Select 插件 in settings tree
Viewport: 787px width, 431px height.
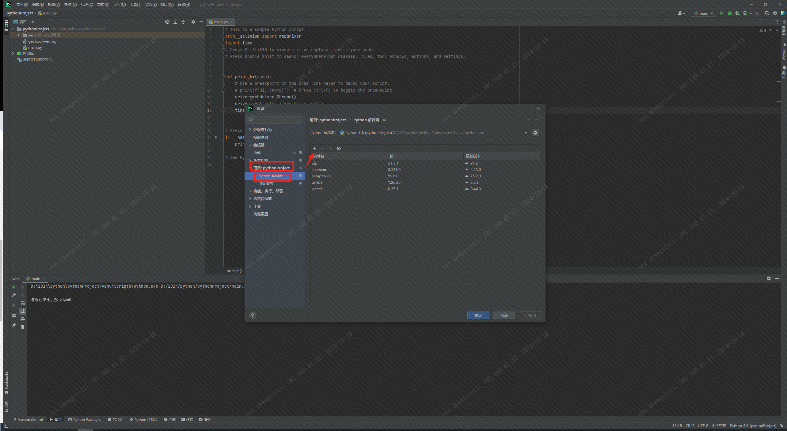click(257, 153)
